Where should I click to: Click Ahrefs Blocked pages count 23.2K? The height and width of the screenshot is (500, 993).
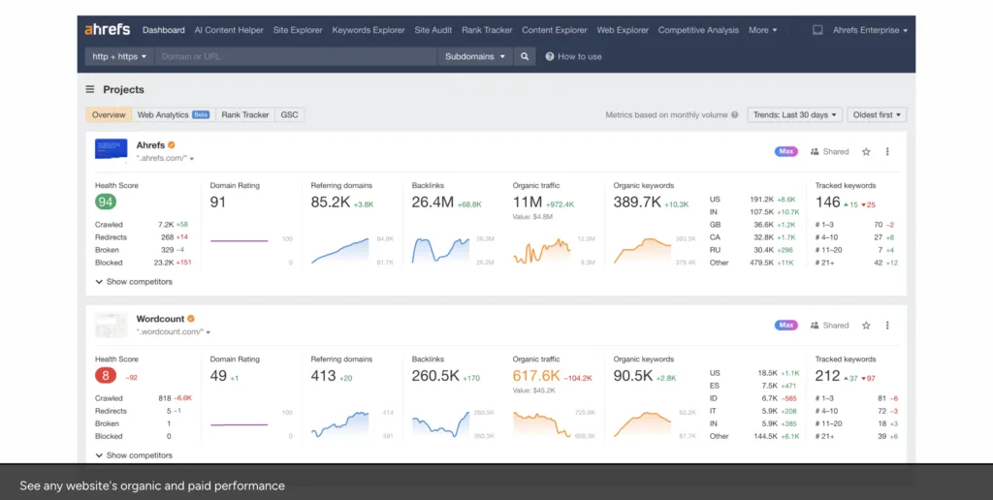point(163,263)
